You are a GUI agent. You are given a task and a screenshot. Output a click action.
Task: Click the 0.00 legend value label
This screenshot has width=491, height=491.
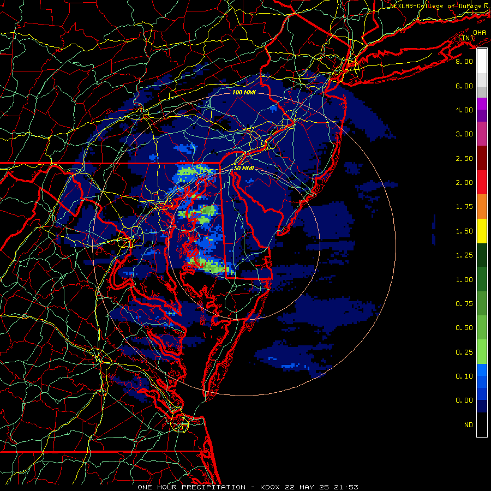(x=464, y=400)
